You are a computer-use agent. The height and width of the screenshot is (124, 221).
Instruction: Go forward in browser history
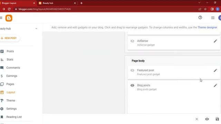click(3, 9)
